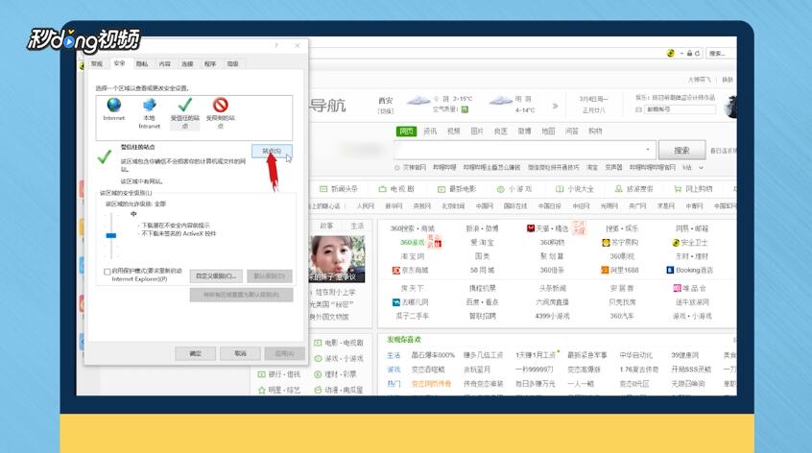Click 电影·电视剧 category icon link
The width and height of the screenshot is (812, 453).
[339, 343]
